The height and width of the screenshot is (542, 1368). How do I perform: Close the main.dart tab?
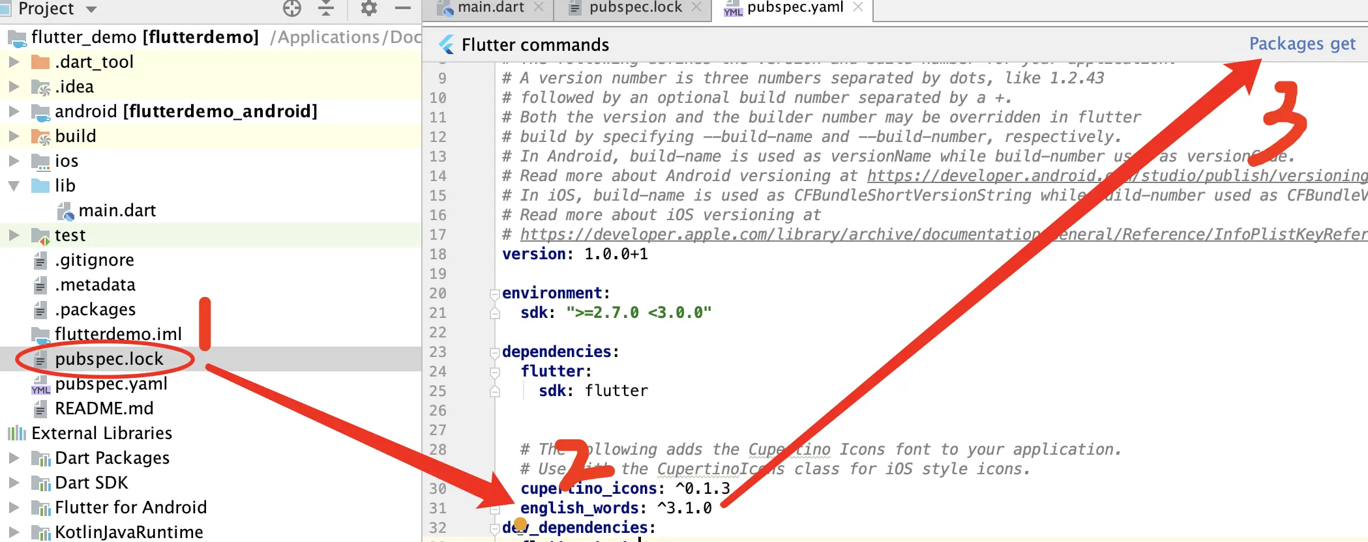tap(539, 7)
